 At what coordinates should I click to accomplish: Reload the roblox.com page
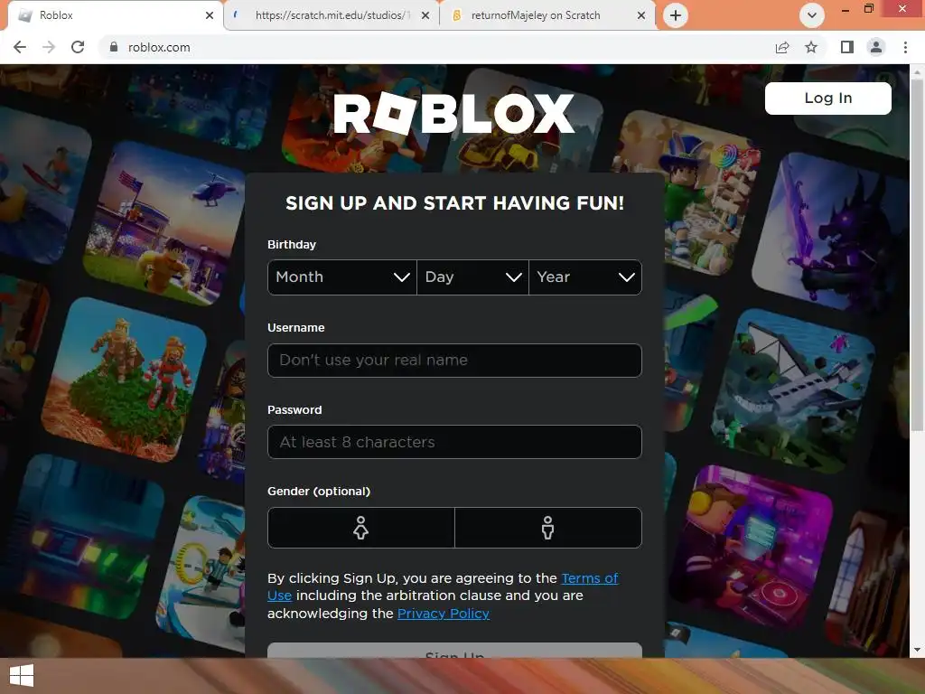pos(78,47)
